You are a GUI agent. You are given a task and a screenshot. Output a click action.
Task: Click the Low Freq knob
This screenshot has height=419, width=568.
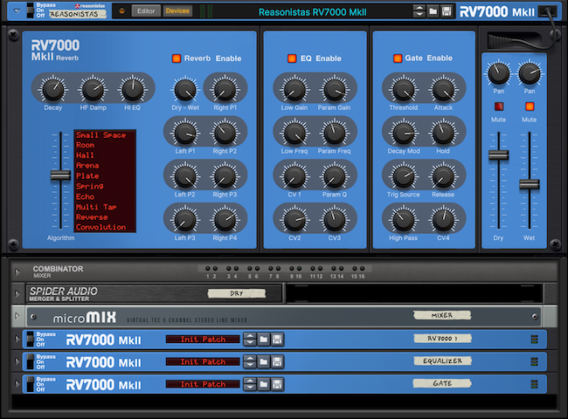(294, 134)
